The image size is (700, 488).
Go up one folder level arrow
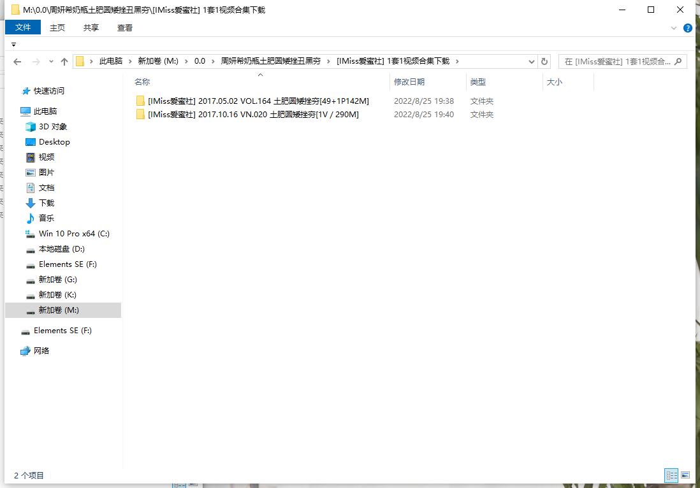[64, 62]
